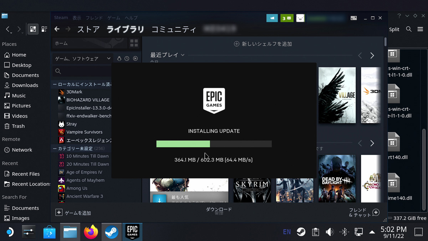Image resolution: width=428 pixels, height=241 pixels.
Task: Open Friends & Chat icon
Action: point(376,213)
